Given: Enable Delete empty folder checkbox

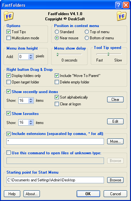Looking at the screenshot, I should click(x=57, y=82).
